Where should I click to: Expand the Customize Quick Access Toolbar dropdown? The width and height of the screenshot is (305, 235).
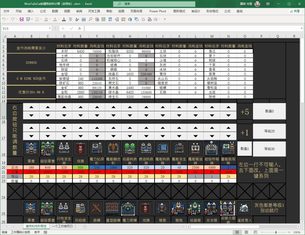[x=165, y=19]
